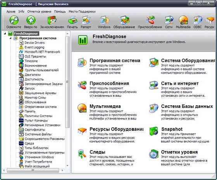The width and height of the screenshot is (217, 180).
Task: Click the Следы heading link
Action: [97, 152]
